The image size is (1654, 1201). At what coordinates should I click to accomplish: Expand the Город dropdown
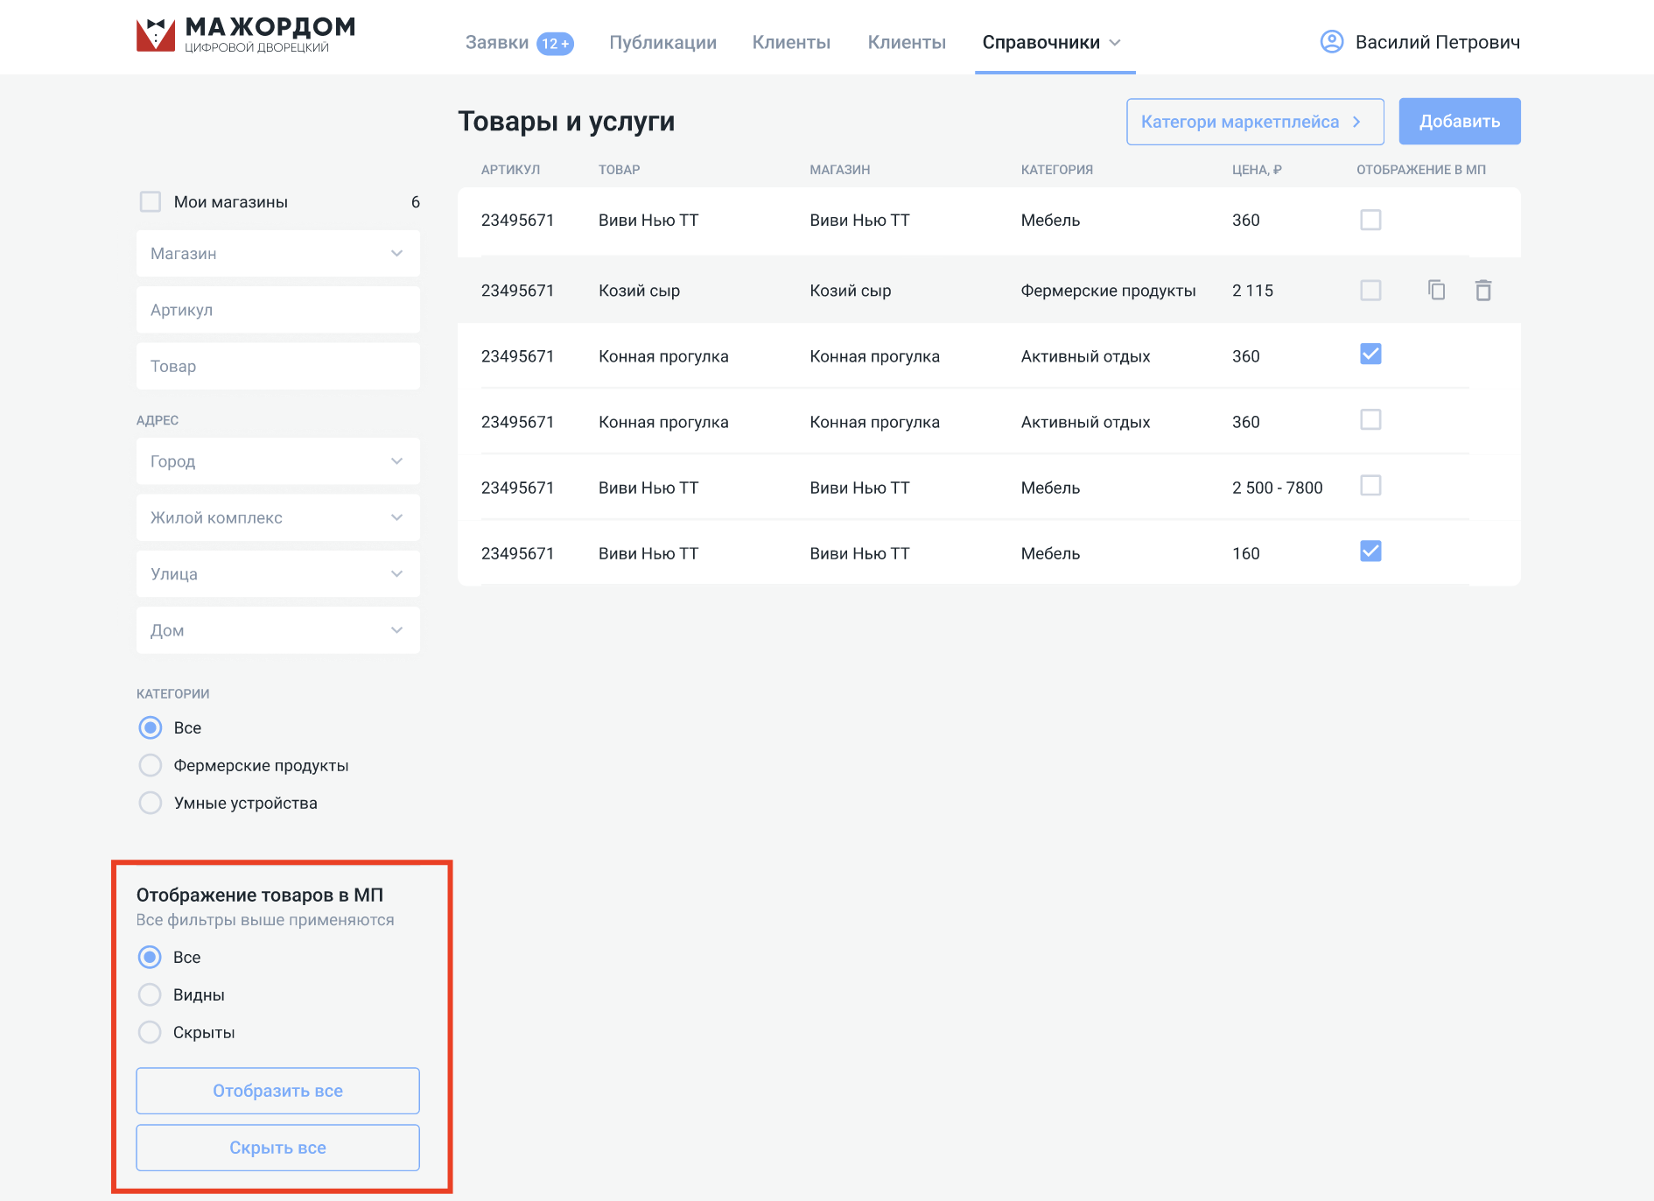(x=277, y=461)
